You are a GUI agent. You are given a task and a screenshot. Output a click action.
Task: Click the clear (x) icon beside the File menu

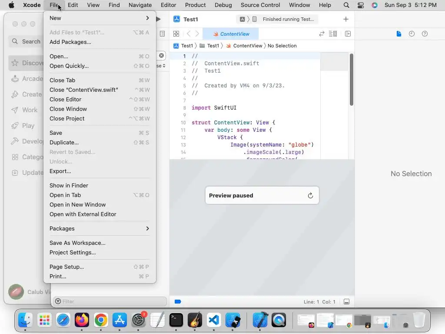click(x=161, y=55)
